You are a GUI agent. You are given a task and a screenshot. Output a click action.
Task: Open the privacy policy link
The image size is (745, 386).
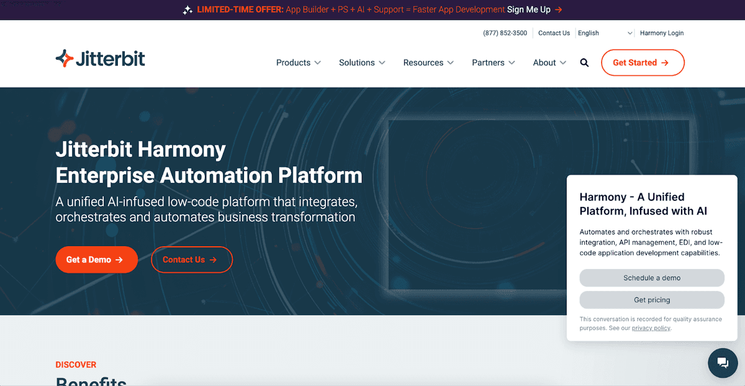pyautogui.click(x=651, y=328)
